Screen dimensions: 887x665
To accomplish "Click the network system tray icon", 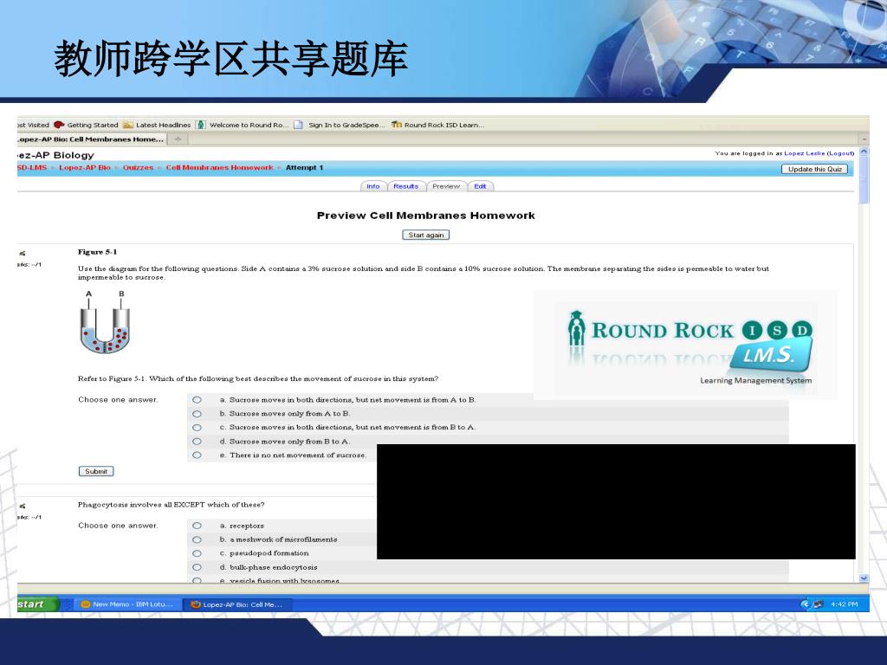I will 818,604.
